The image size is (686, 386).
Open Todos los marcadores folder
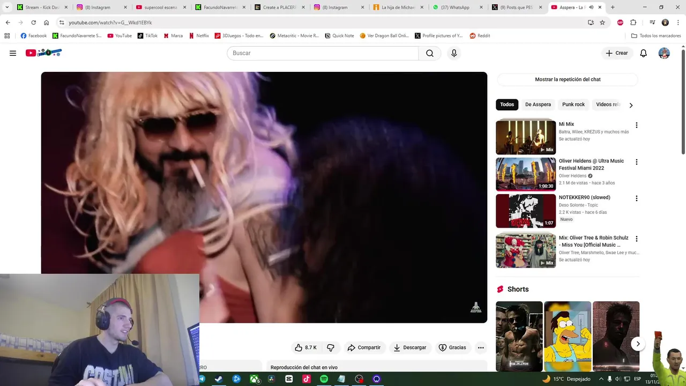pyautogui.click(x=656, y=36)
